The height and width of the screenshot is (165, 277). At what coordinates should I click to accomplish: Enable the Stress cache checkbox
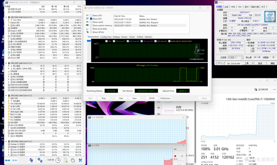(x=91, y=22)
